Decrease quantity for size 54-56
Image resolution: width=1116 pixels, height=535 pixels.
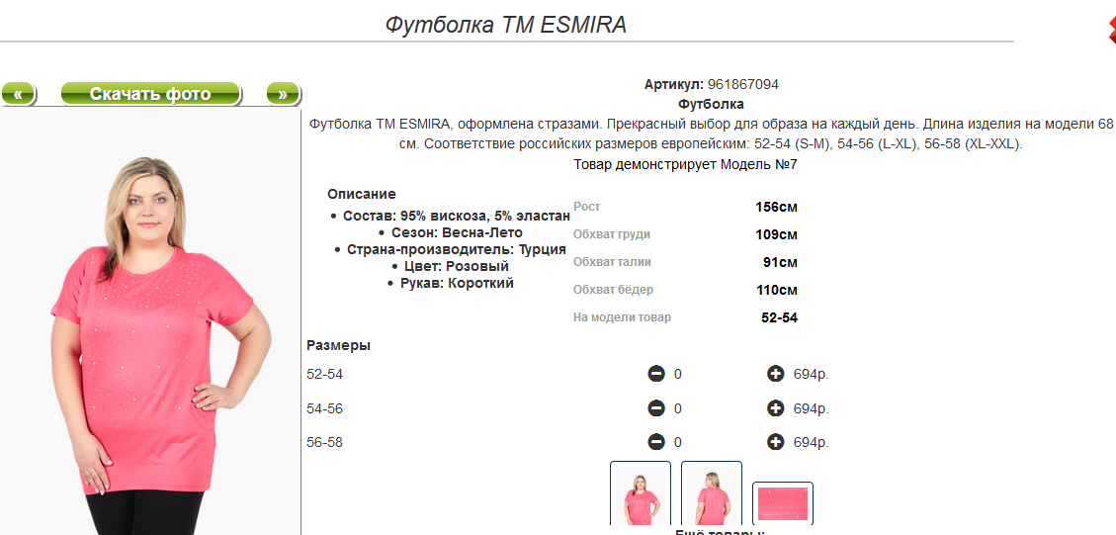pyautogui.click(x=656, y=408)
